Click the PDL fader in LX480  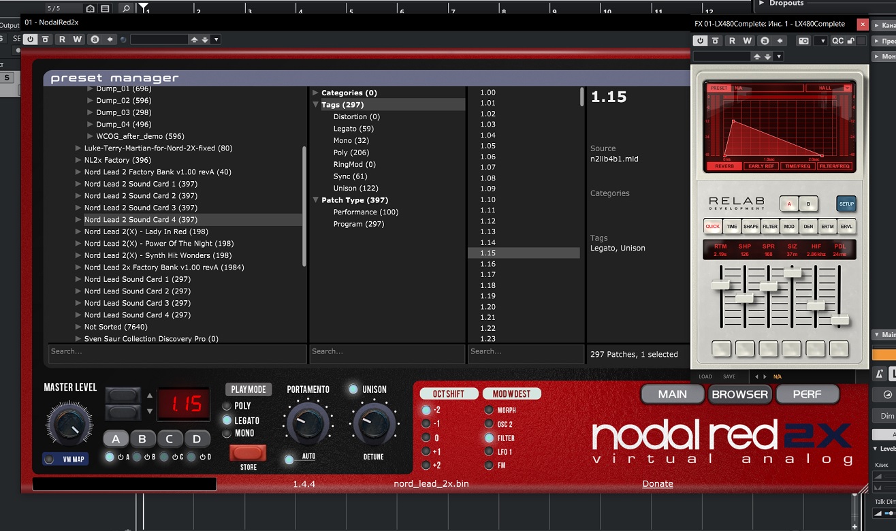[x=840, y=319]
